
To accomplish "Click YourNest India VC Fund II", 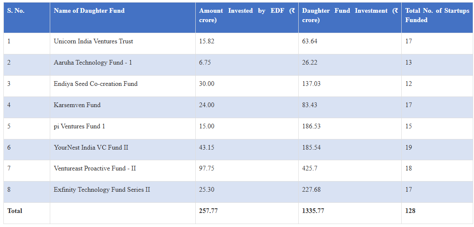I will (91, 148).
